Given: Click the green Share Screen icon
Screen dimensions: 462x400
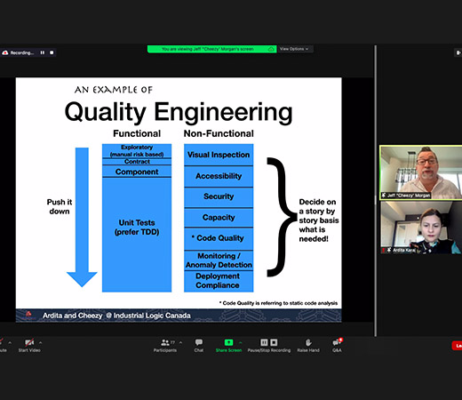Looking at the screenshot, I should coord(228,342).
